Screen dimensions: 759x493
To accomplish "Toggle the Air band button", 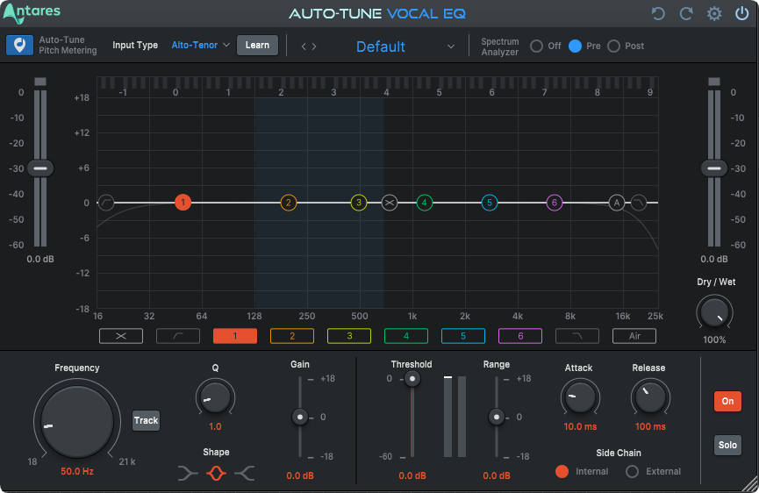I will [634, 336].
